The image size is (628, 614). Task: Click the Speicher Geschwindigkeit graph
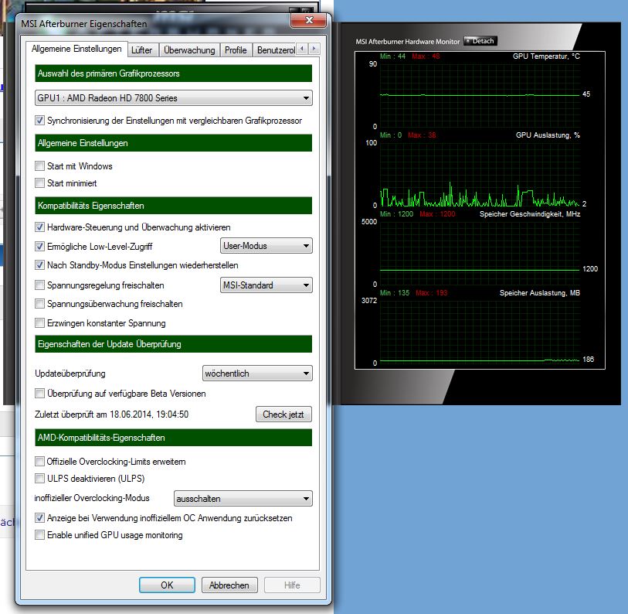coord(480,252)
